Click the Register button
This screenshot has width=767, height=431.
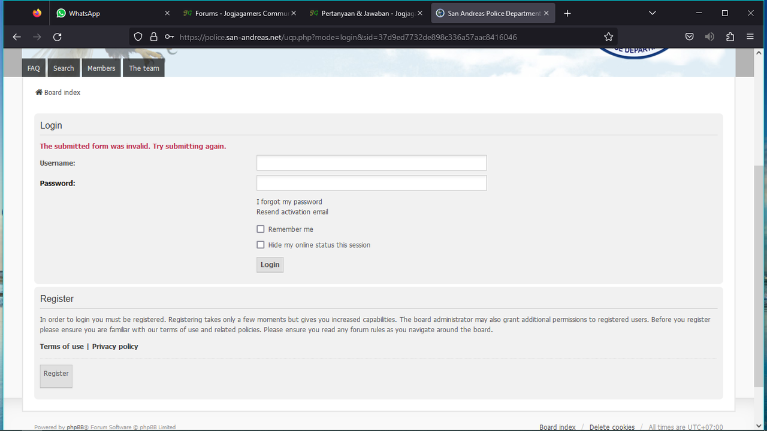click(x=56, y=376)
